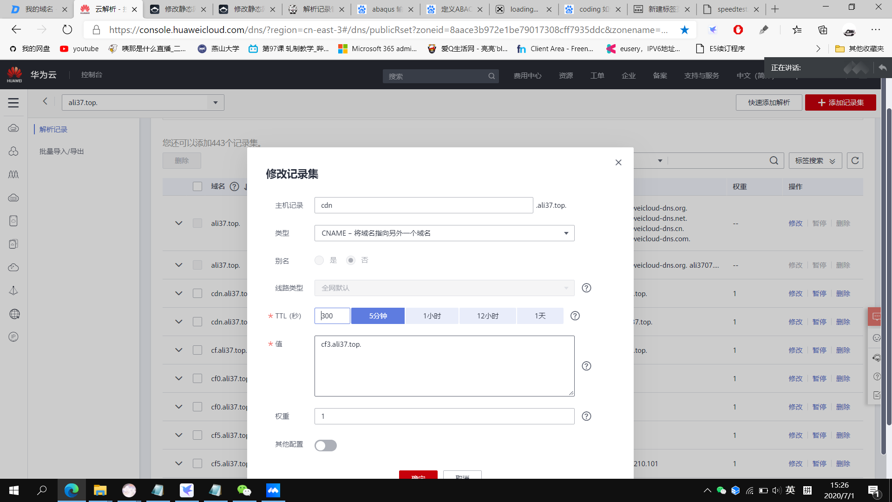Click the add record set button
892x502 pixels.
(840, 103)
